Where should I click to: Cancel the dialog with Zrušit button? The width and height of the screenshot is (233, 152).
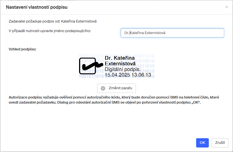[x=220, y=143]
